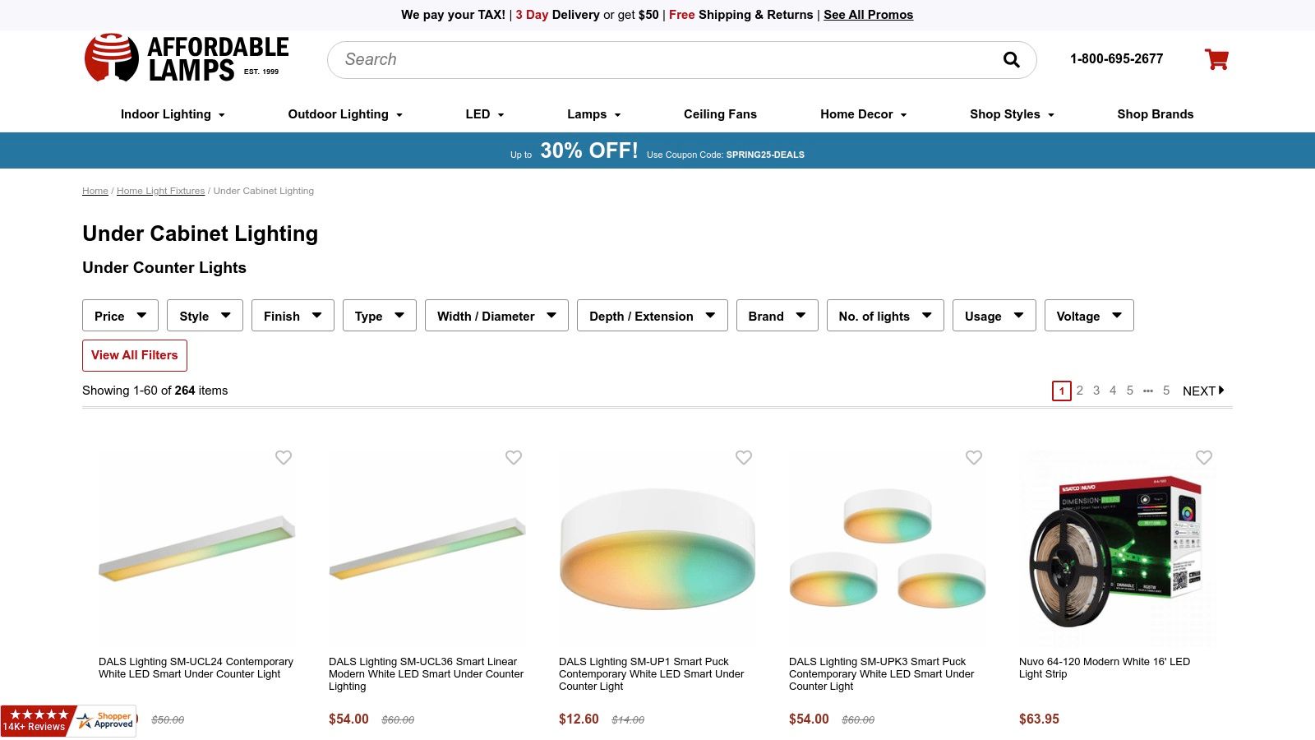Viewport: 1315px width, 740px height.
Task: Toggle wishlist heart on DALS SM-UP1 Puck
Action: (744, 457)
